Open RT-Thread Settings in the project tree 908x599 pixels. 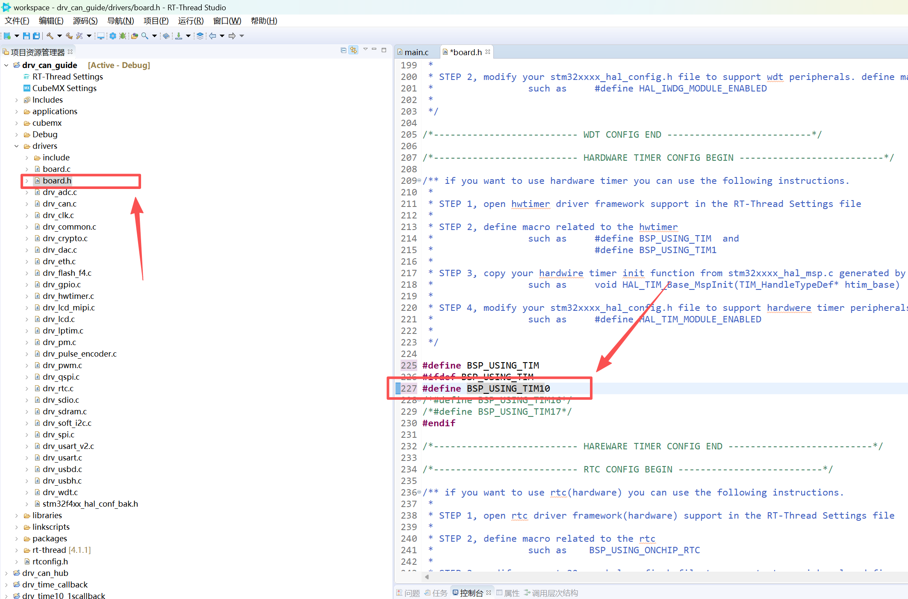point(68,77)
